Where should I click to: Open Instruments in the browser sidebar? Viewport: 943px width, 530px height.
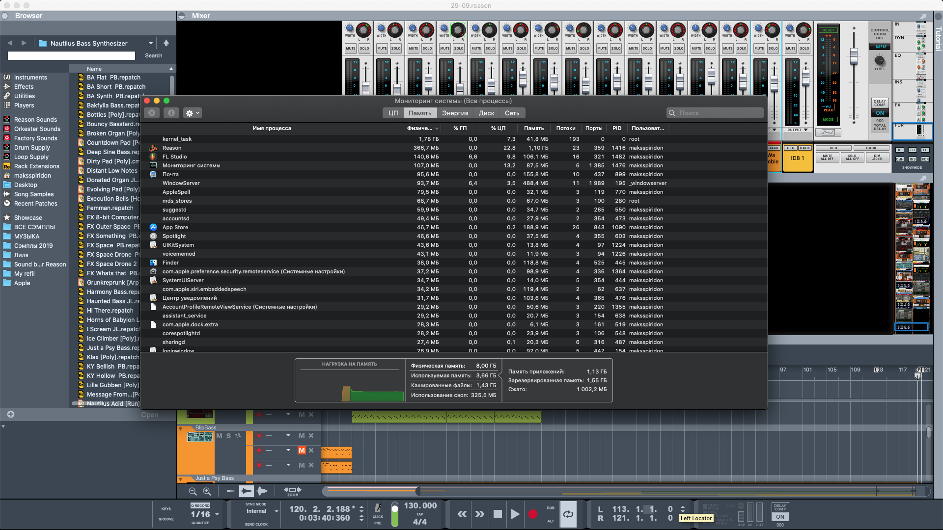pyautogui.click(x=30, y=77)
